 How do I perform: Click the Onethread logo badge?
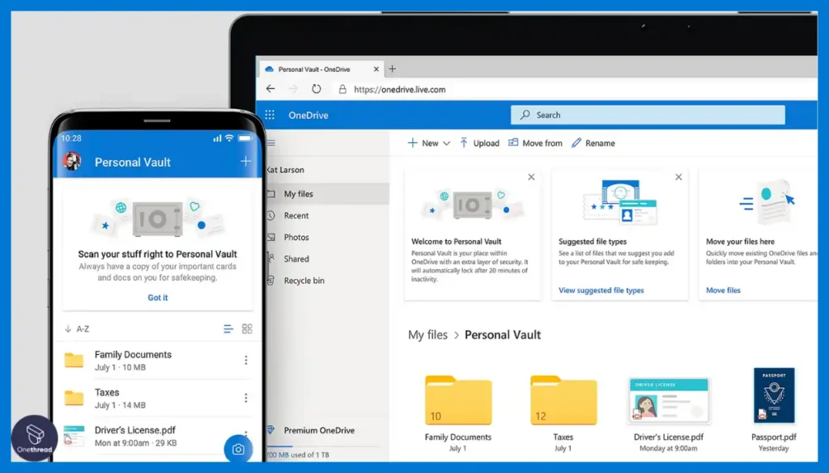click(x=35, y=437)
